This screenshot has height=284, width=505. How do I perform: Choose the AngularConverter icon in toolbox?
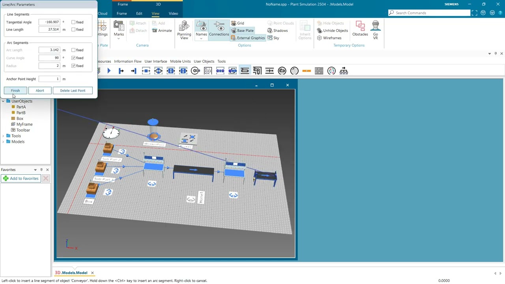pos(257,71)
